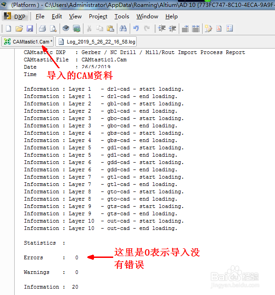Click the 'Layer 10 - out-cad - end loading' line
Image resolution: width=275 pixels, height=295 pixels.
coord(100,228)
